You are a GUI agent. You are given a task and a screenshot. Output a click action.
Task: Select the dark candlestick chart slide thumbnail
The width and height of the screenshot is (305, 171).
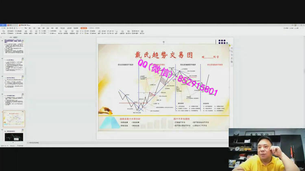14,137
